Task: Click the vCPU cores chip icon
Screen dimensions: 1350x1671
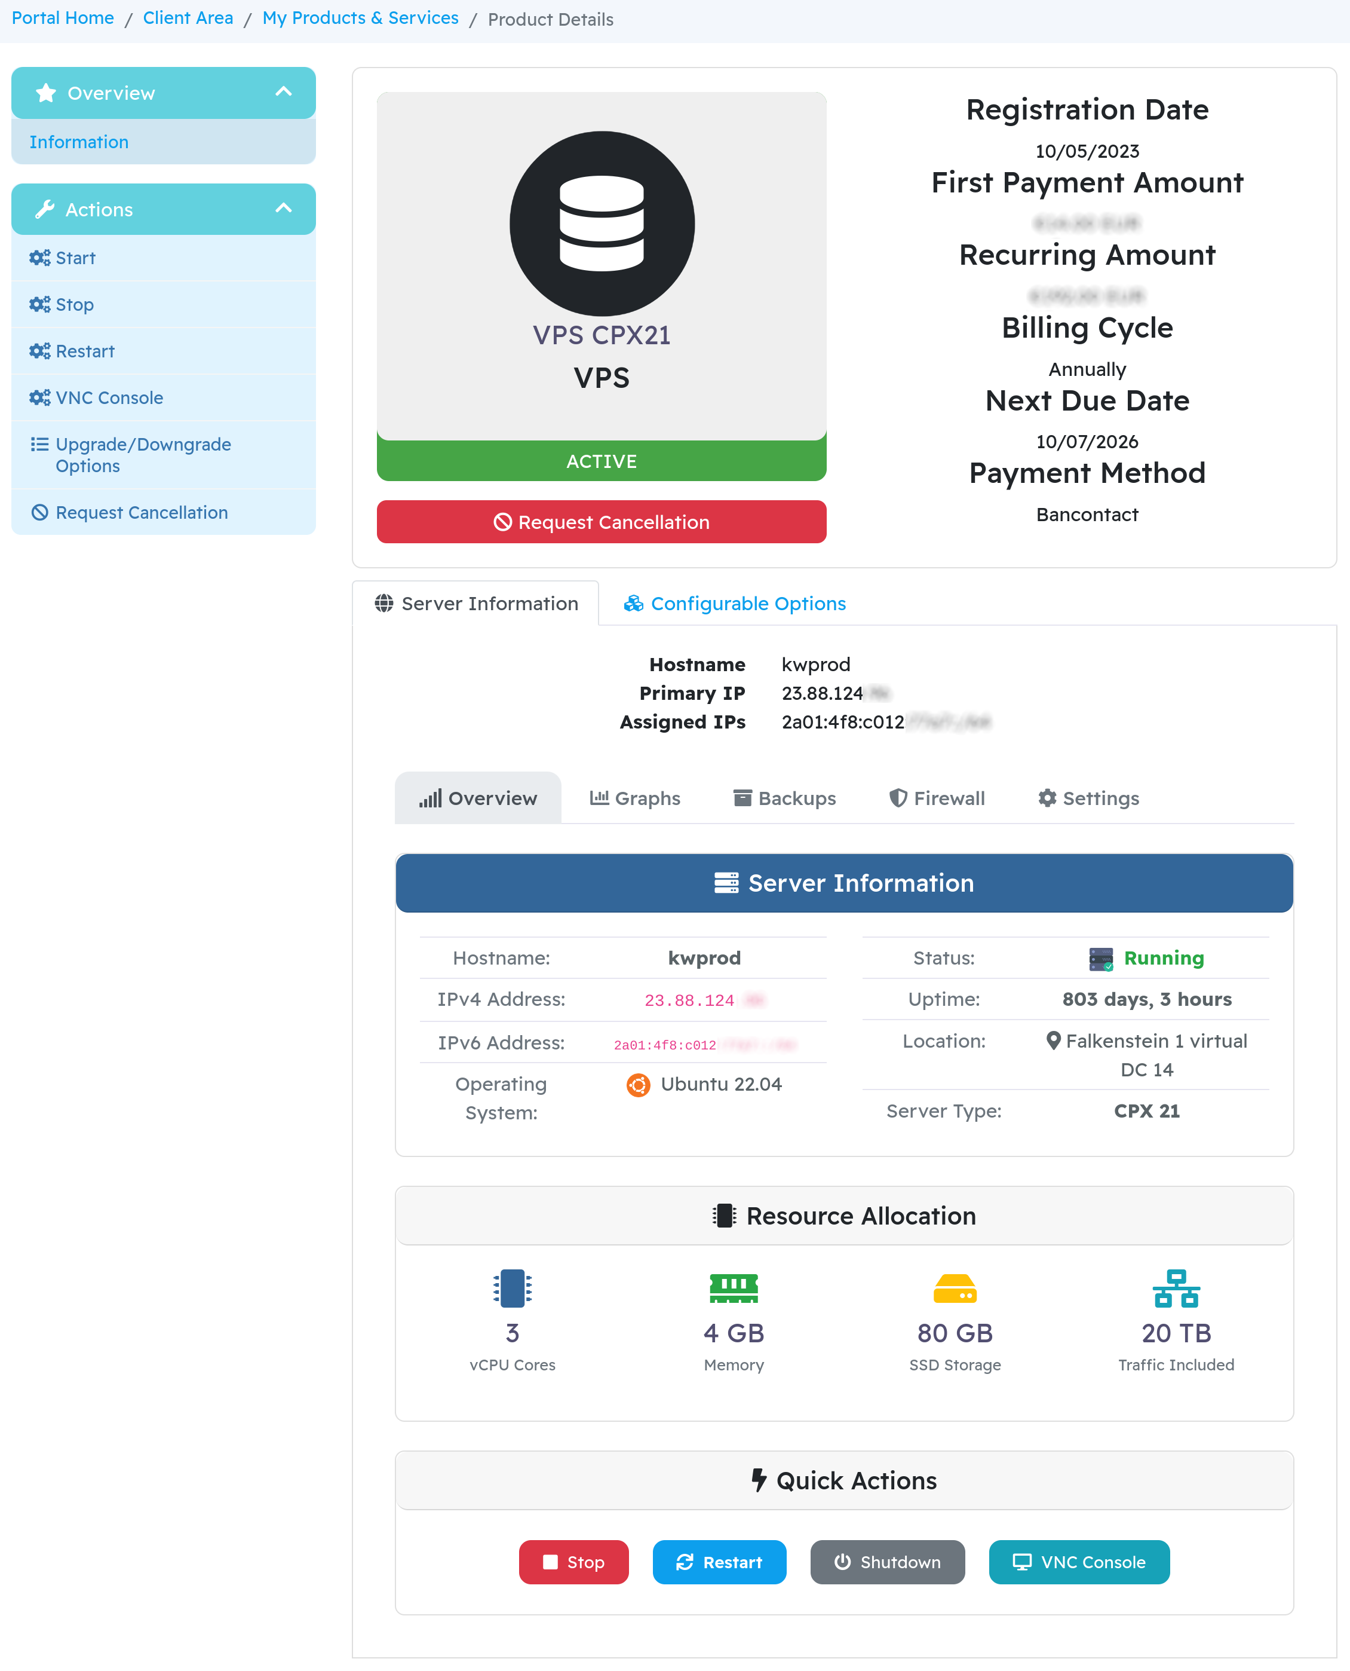Action: [x=513, y=1289]
